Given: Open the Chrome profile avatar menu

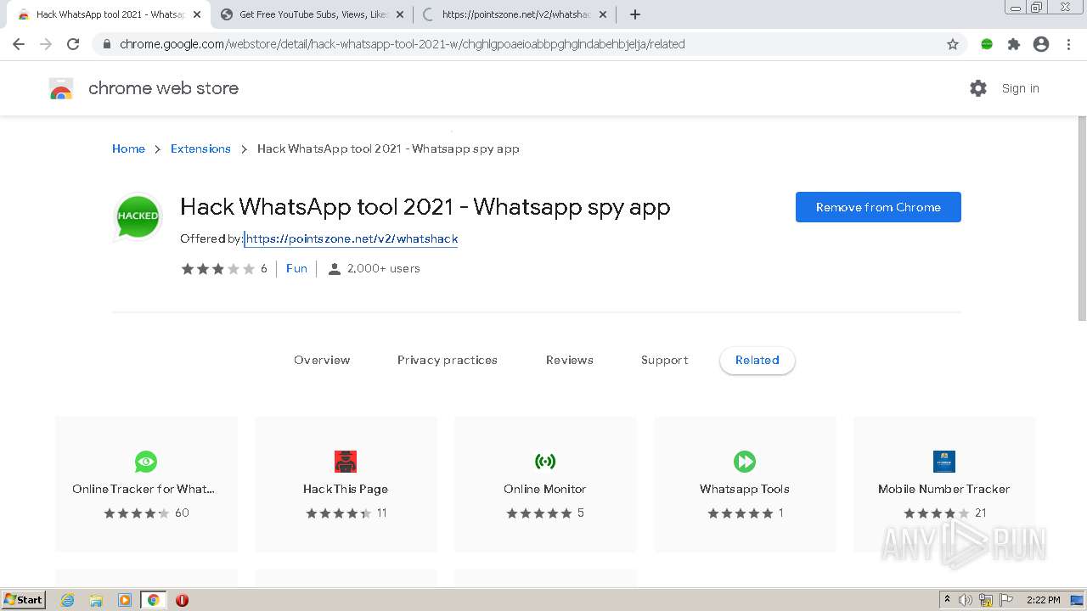Looking at the screenshot, I should 1041,44.
